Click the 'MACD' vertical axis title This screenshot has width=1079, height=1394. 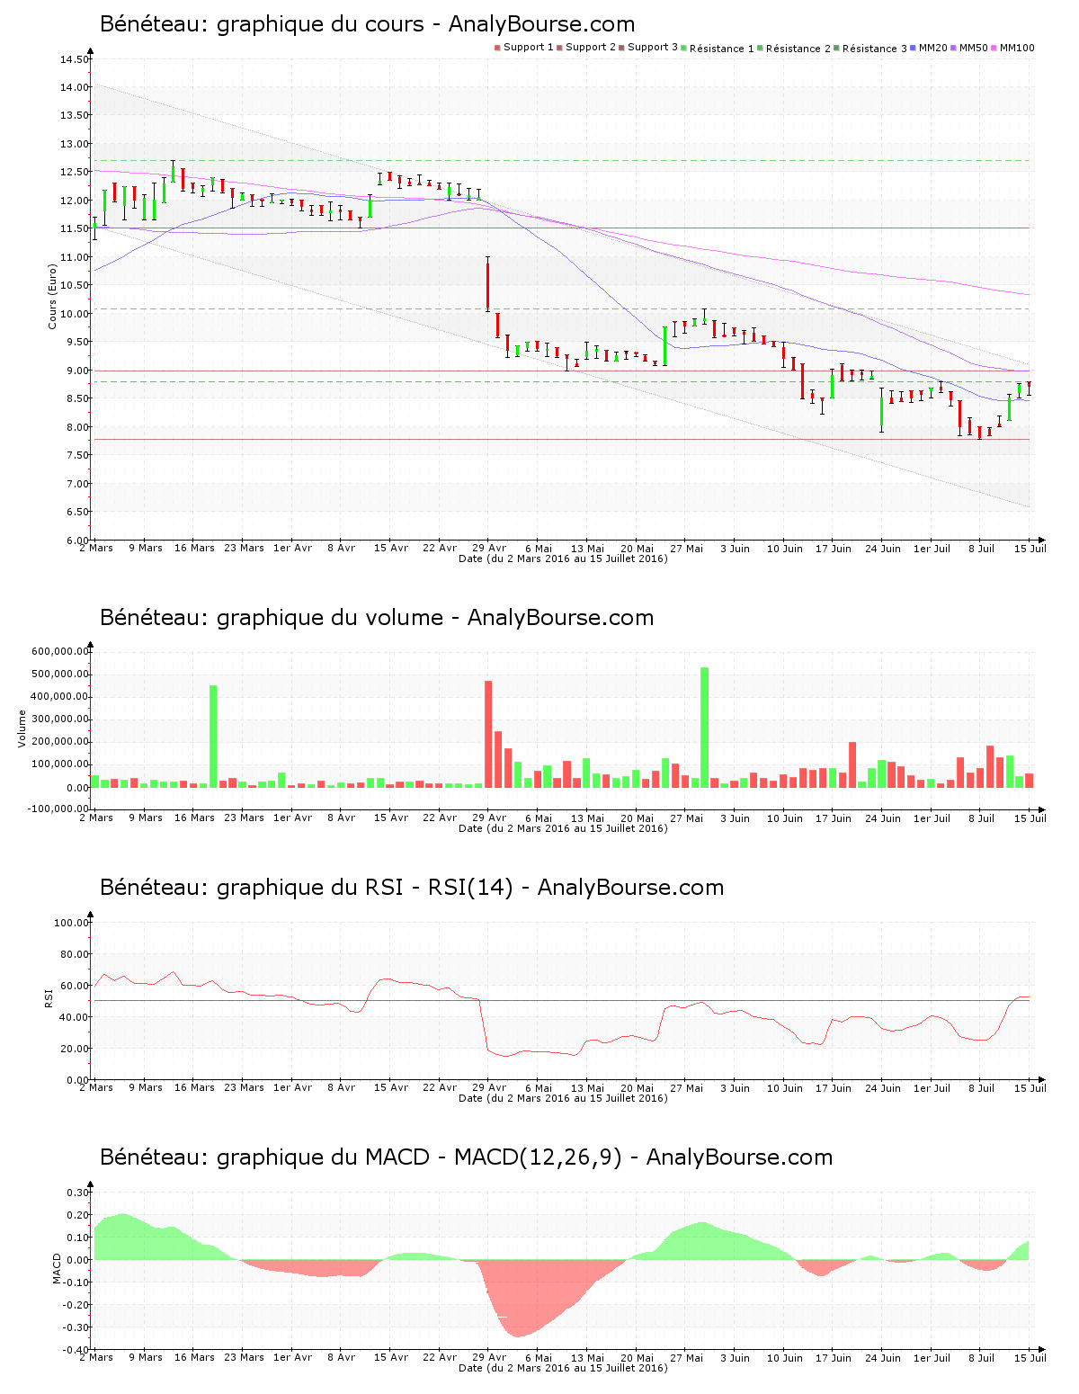[58, 1268]
